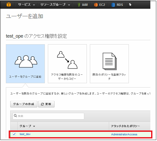Click the グループの作成 button
This screenshot has width=157, height=141.
(24, 104)
